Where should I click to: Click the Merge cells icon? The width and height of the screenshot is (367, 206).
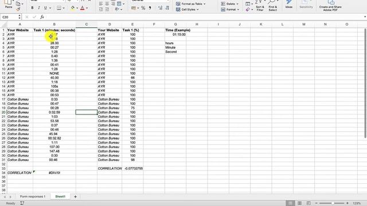click(x=119, y=4)
